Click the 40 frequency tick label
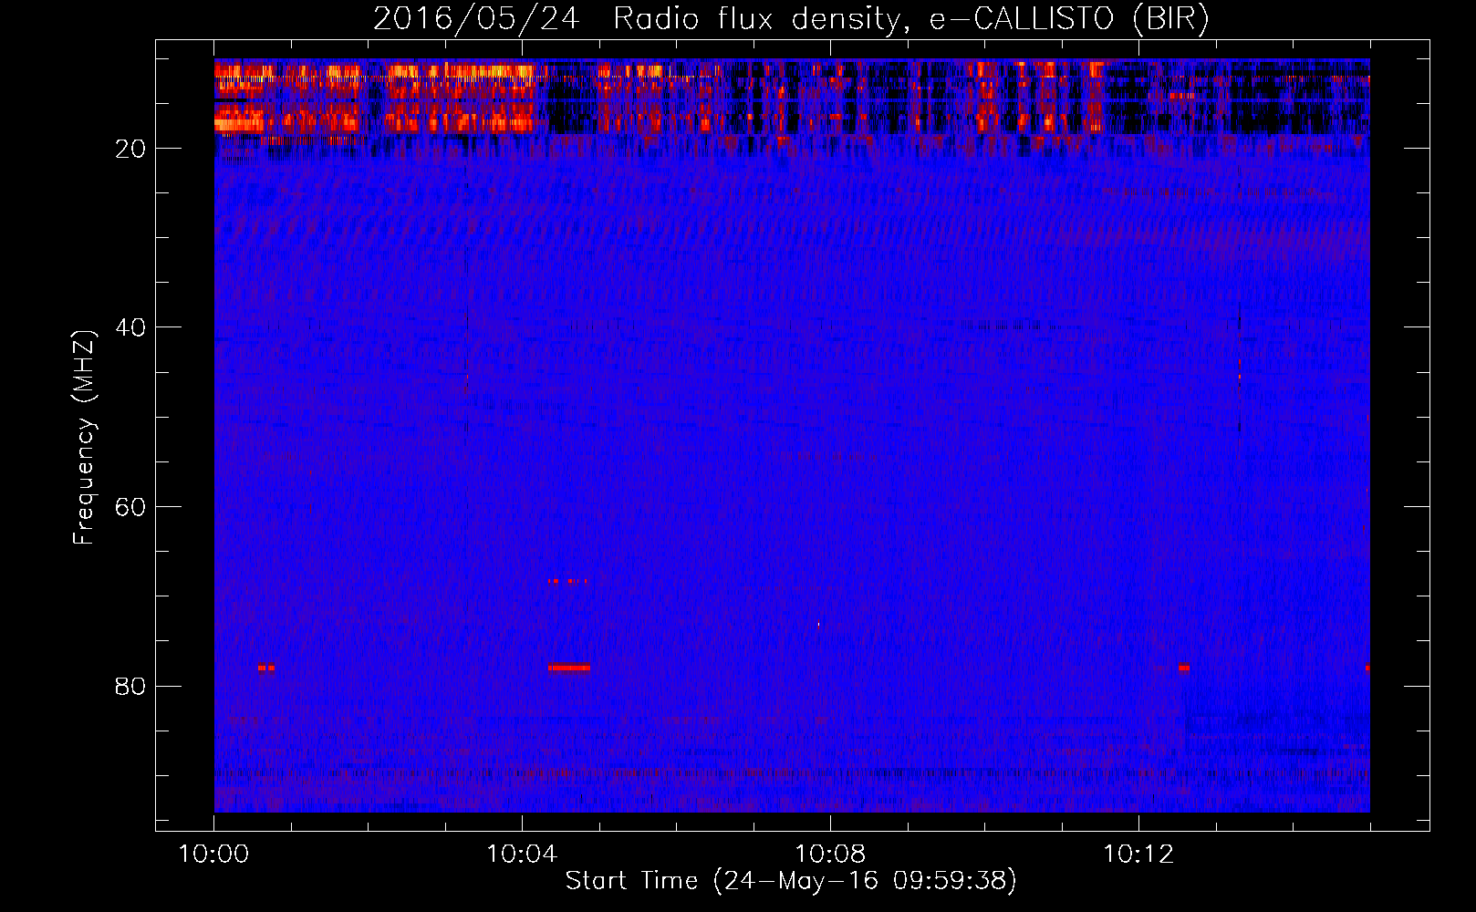 [130, 327]
